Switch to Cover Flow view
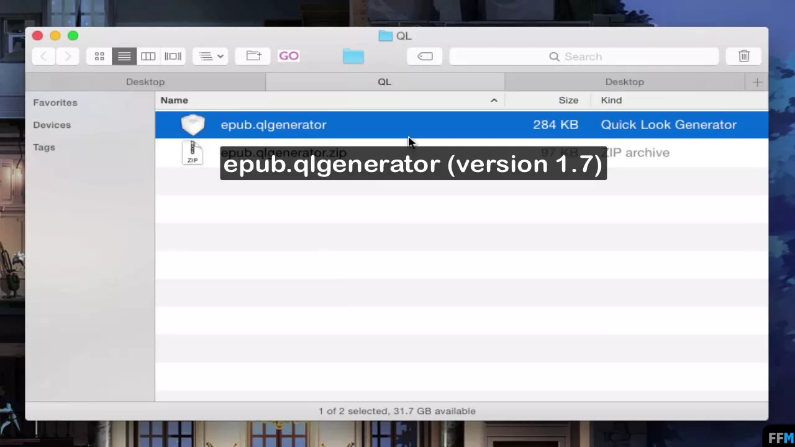The width and height of the screenshot is (795, 447). [173, 56]
